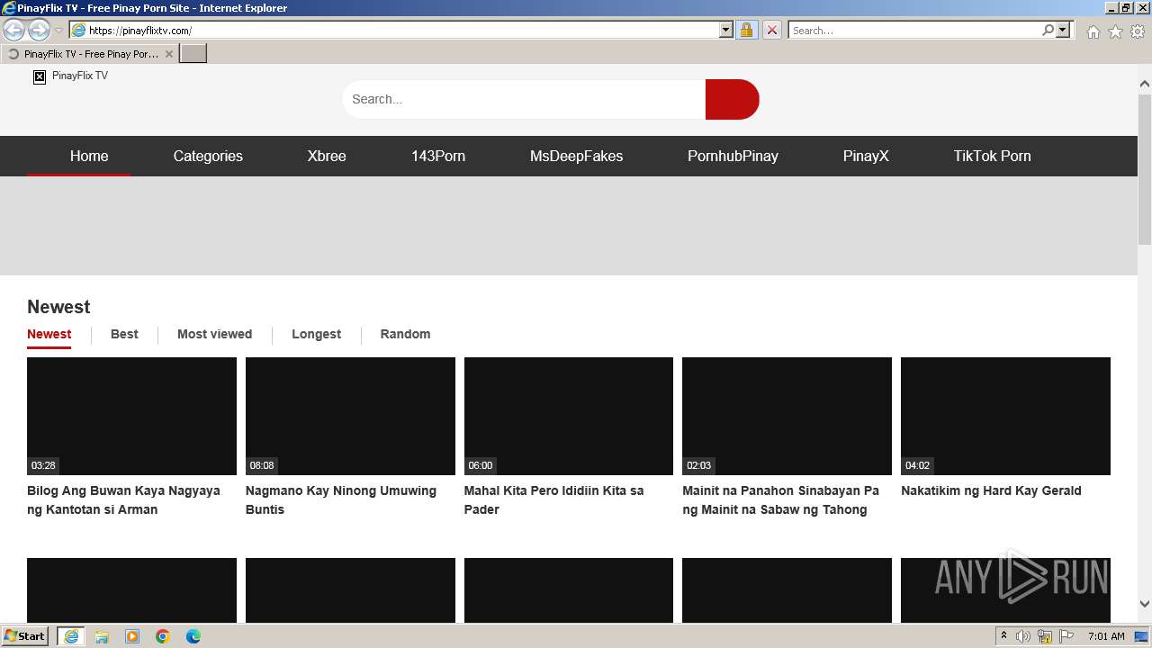Screen dimensions: 1152x648
Task: Stop page loading with the red X
Action: (x=772, y=30)
